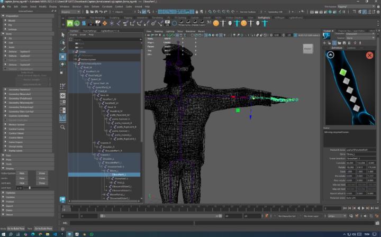The width and height of the screenshot is (381, 237).
Task: Open the File menu
Action: (x=9, y=6)
